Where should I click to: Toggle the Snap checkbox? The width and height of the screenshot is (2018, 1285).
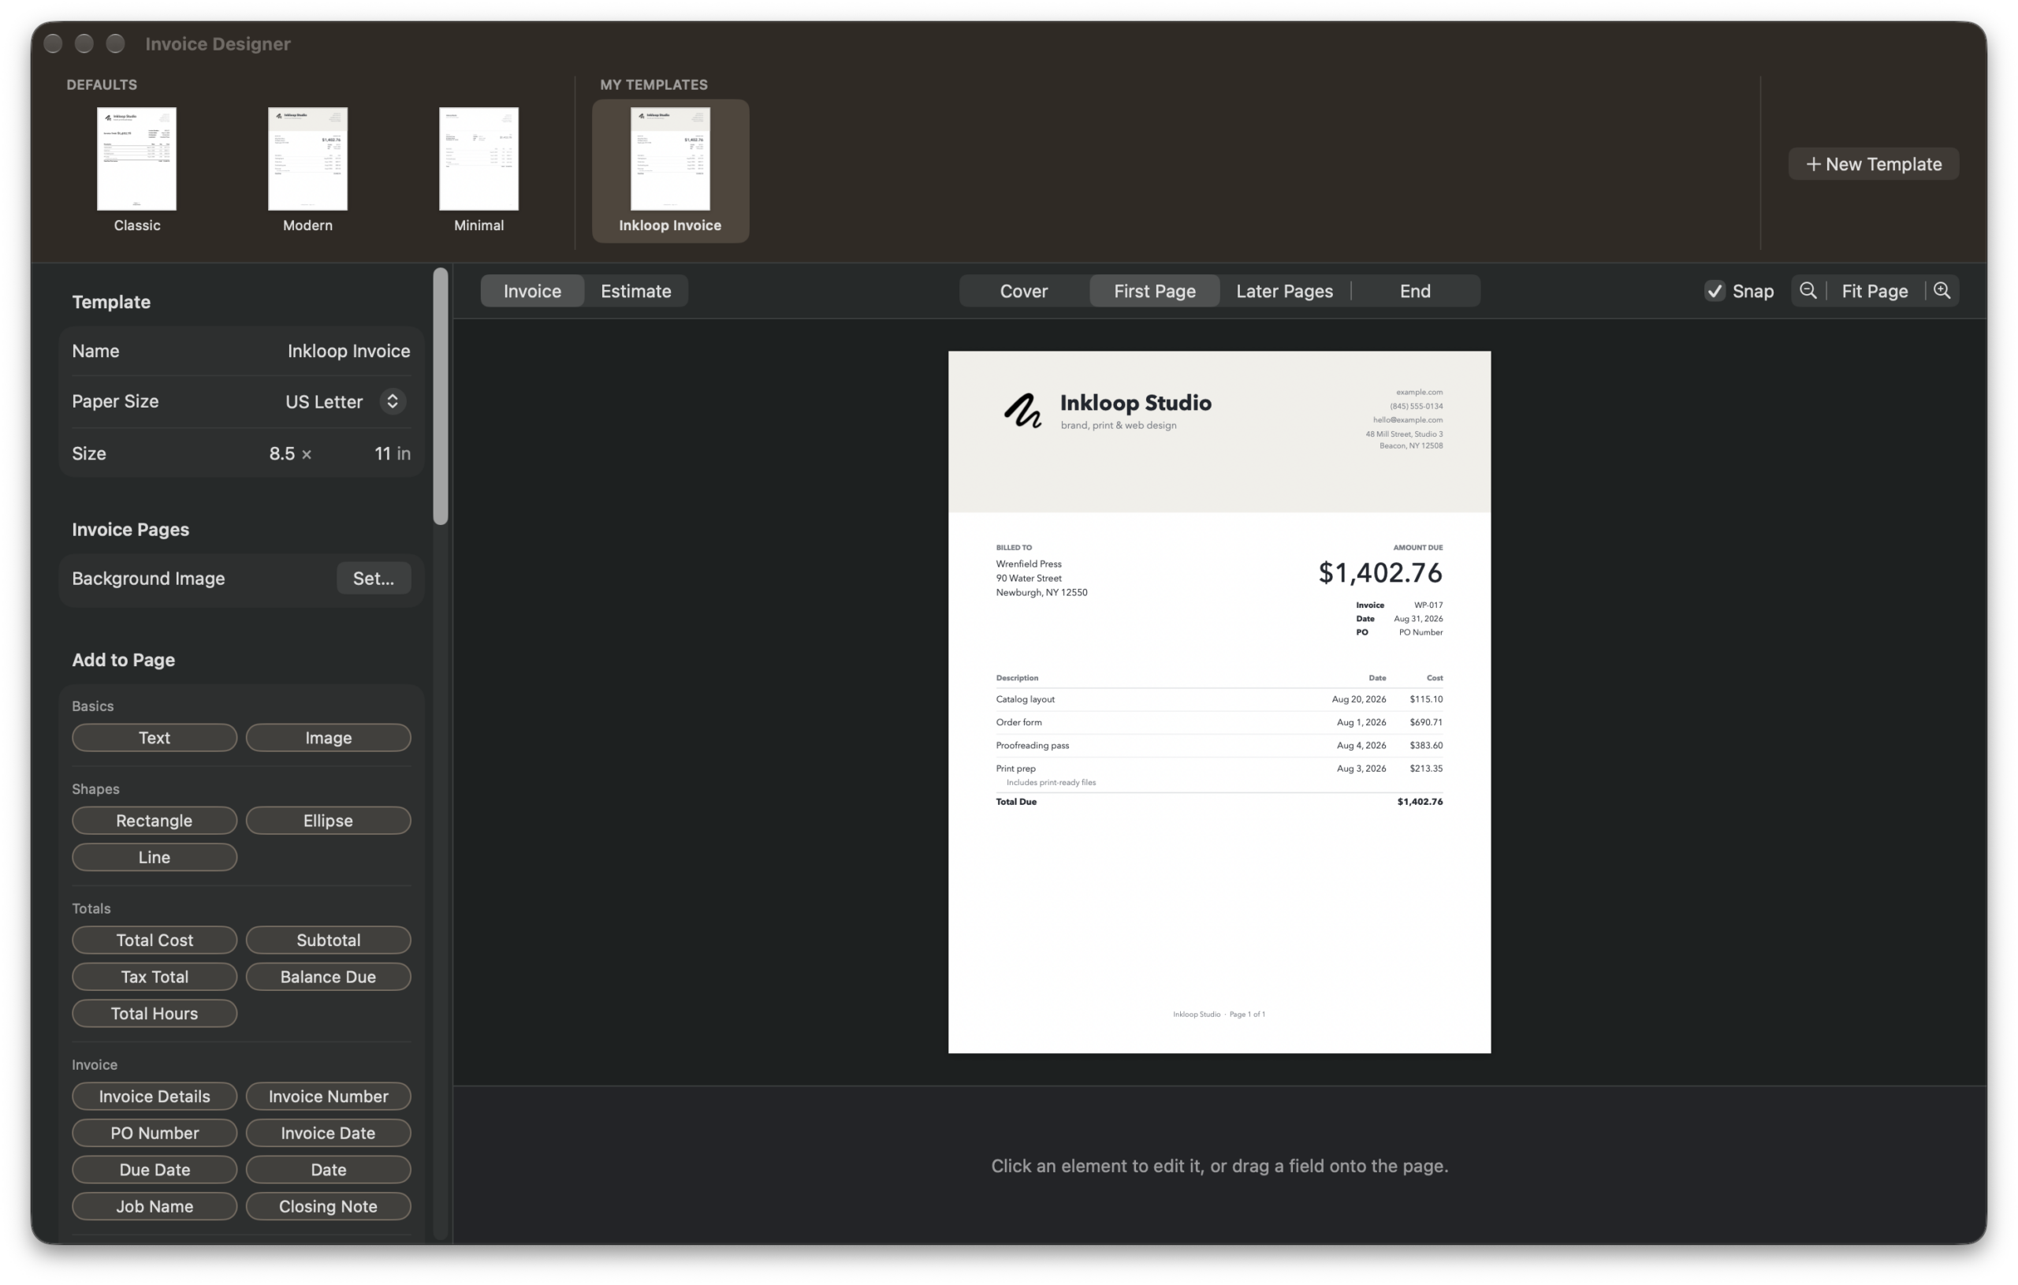point(1714,291)
